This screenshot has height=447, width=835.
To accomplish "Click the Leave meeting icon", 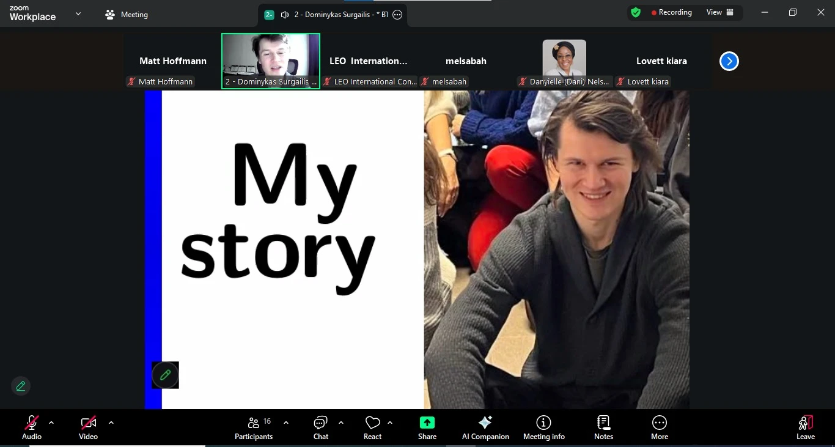I will pyautogui.click(x=805, y=423).
